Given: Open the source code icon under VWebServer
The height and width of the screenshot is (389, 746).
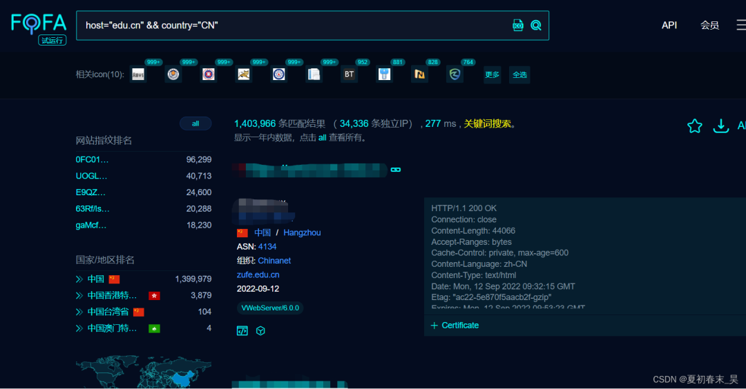Looking at the screenshot, I should (x=242, y=330).
